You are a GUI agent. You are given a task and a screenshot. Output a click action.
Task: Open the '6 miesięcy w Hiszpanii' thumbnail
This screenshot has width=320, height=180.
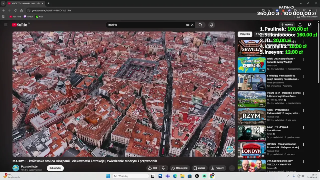coord(251,82)
